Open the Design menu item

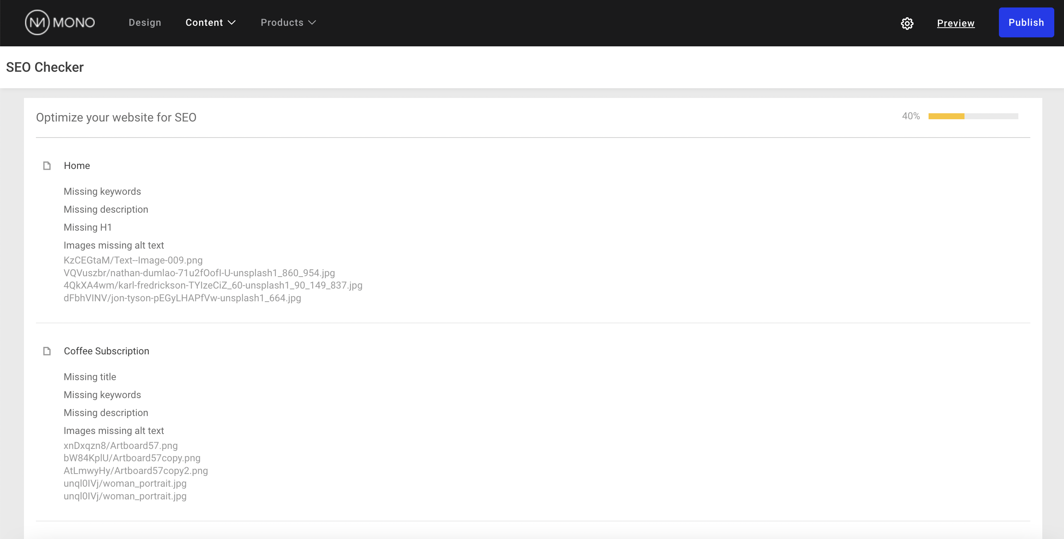point(145,22)
